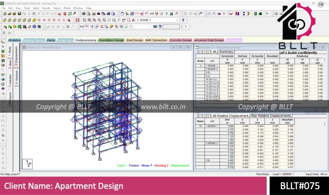Open the Mode menu
Viewport: 329px width, 195px height.
[x=67, y=8]
